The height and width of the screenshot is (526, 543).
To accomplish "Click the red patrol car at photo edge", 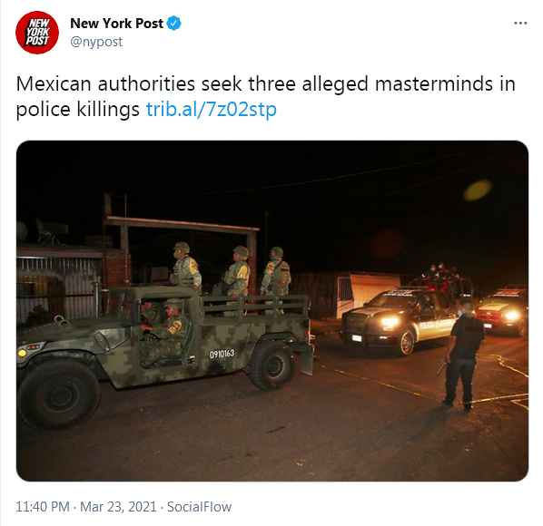I will click(502, 310).
